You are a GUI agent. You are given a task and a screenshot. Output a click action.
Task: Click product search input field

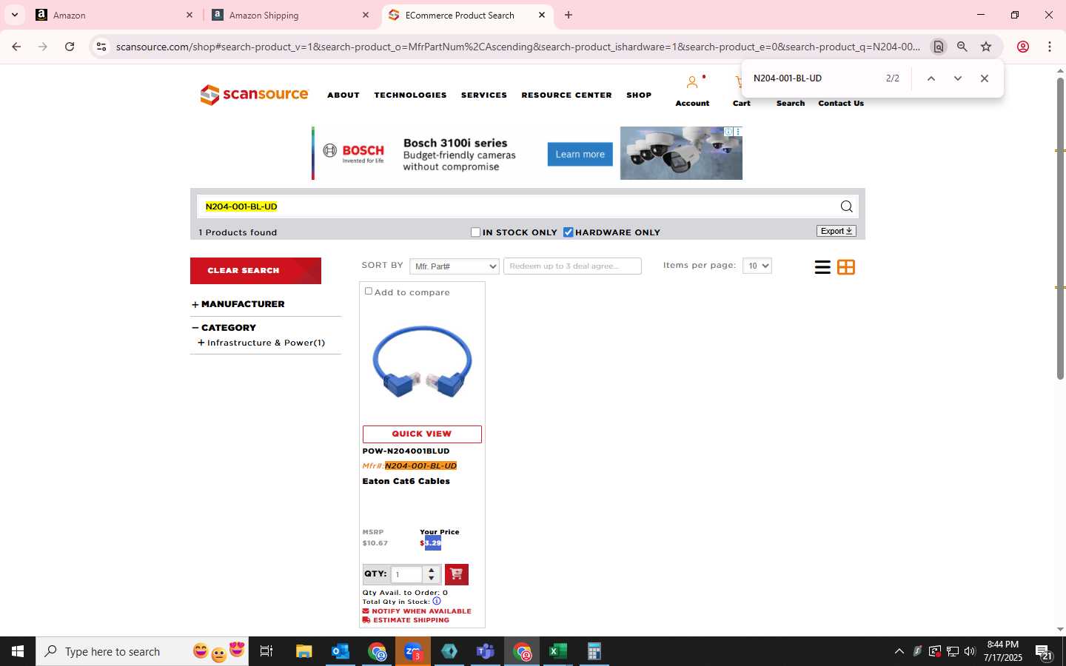(x=518, y=206)
